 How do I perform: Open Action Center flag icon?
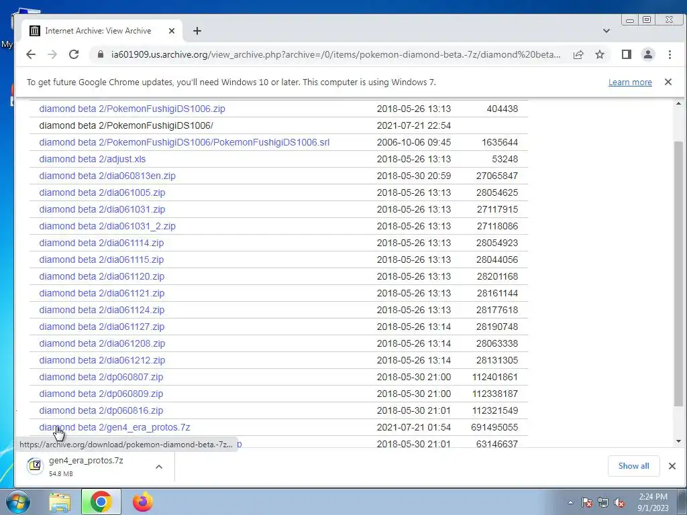(586, 502)
